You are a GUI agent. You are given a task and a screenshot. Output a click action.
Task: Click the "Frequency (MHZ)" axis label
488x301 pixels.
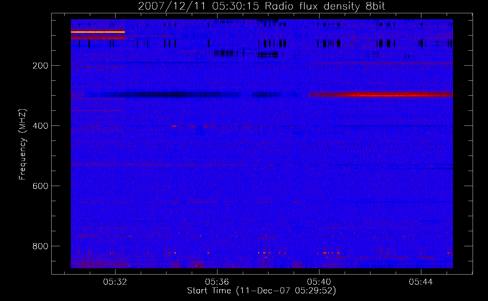tap(23, 144)
